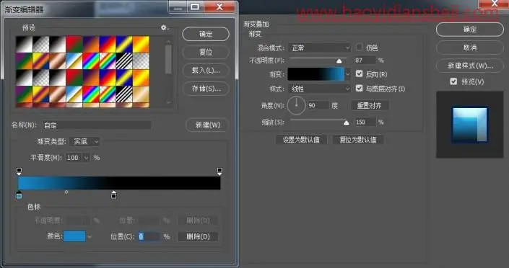Click 新建(W) to create new gradient
This screenshot has width=509, height=268.
point(208,125)
